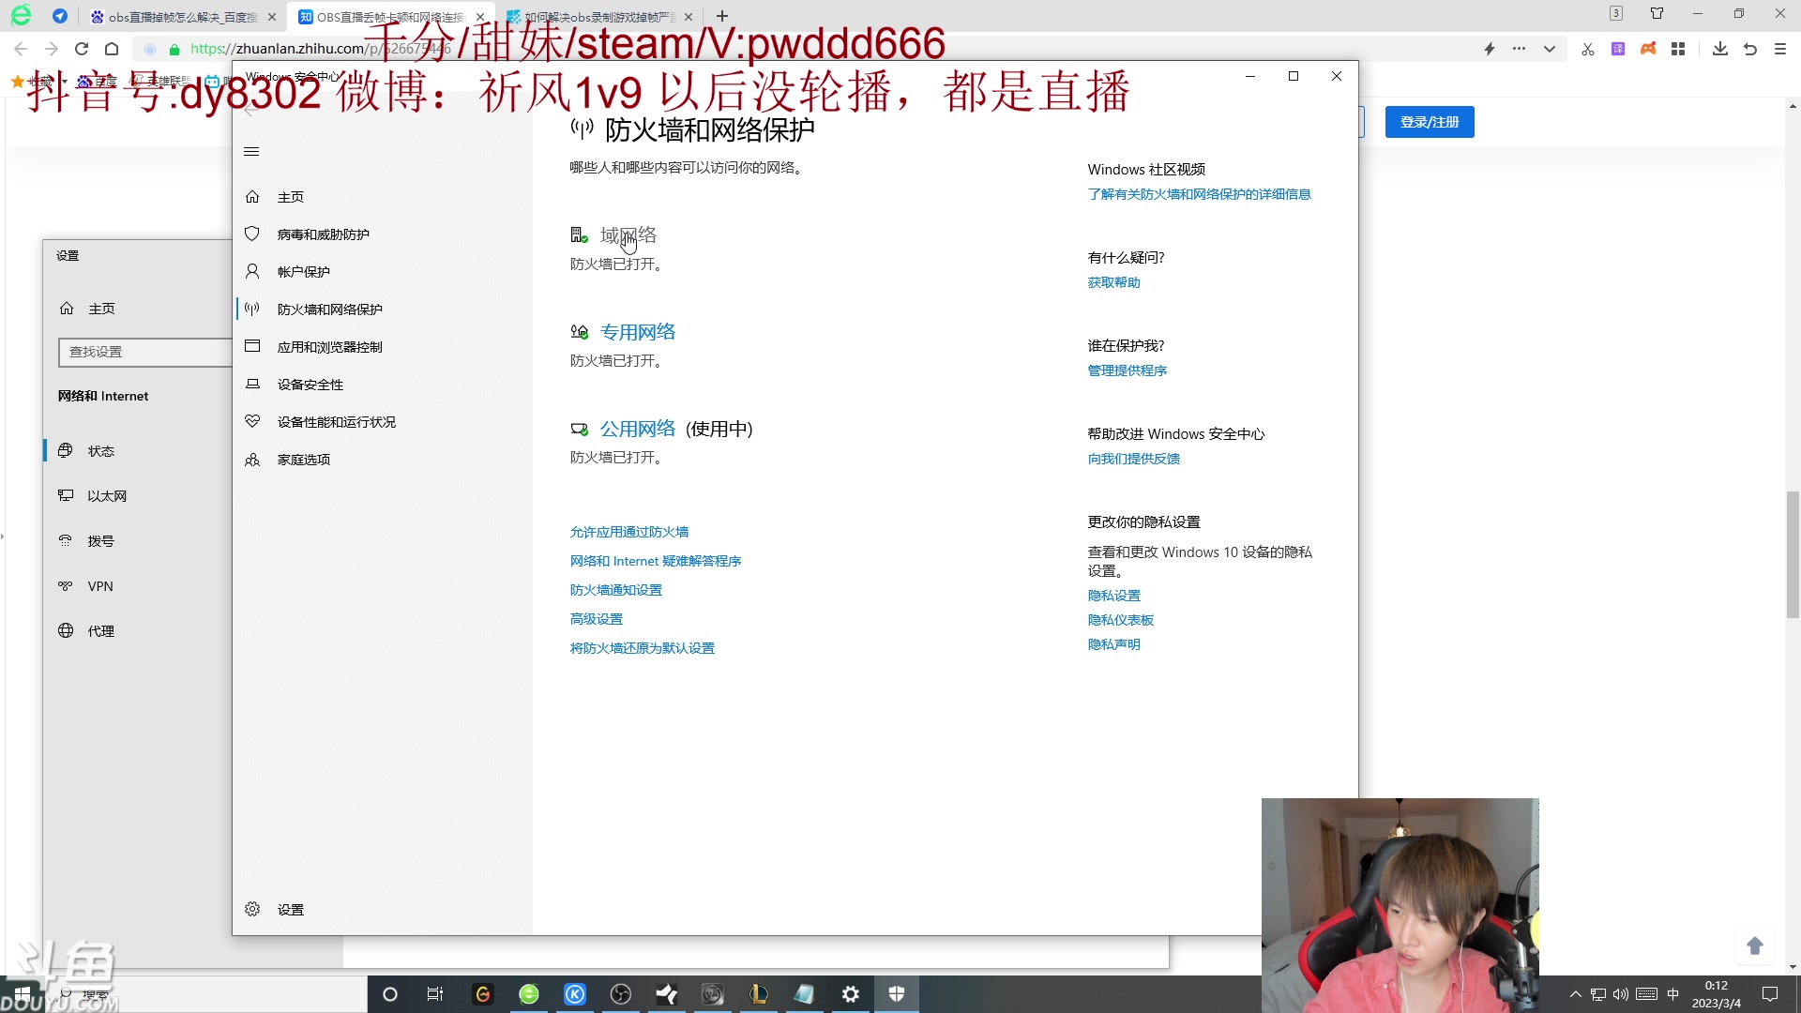Screen dimensions: 1801x1013
Task: Open Windows Security from the taskbar
Action: [897, 994]
